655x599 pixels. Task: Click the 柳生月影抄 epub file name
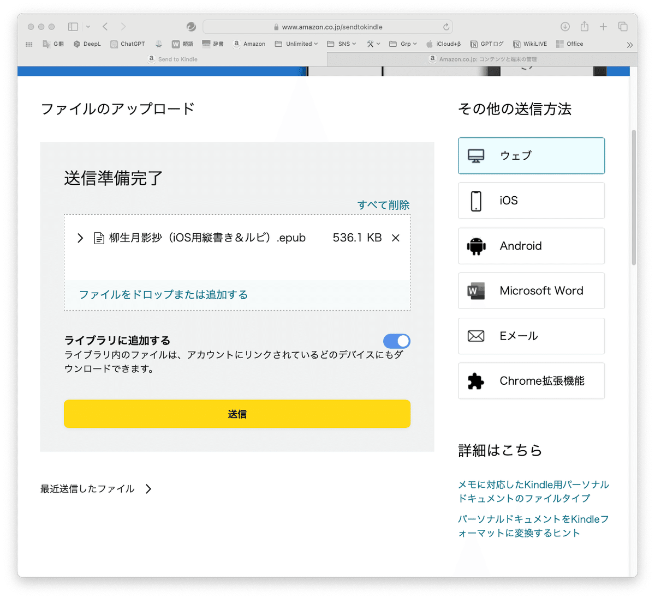point(207,238)
